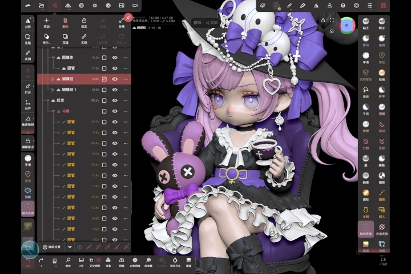The image size is (411, 274).
Task: Open the Files folder menu in top bar
Action: 41,6
